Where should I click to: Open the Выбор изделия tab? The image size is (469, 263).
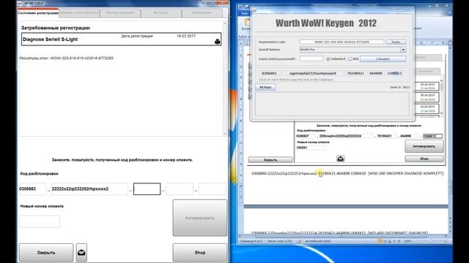click(x=120, y=13)
